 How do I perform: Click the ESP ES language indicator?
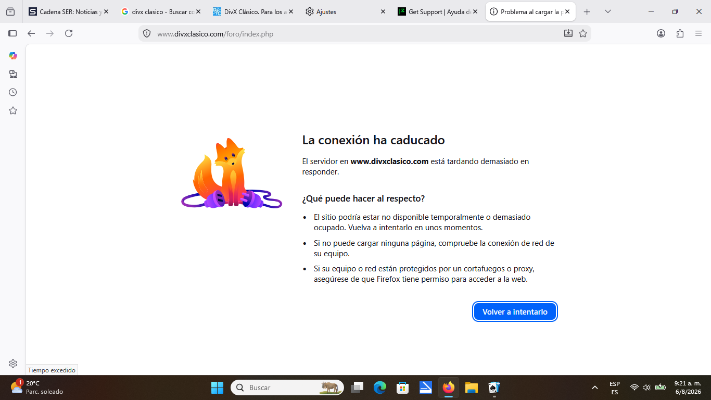(x=615, y=387)
